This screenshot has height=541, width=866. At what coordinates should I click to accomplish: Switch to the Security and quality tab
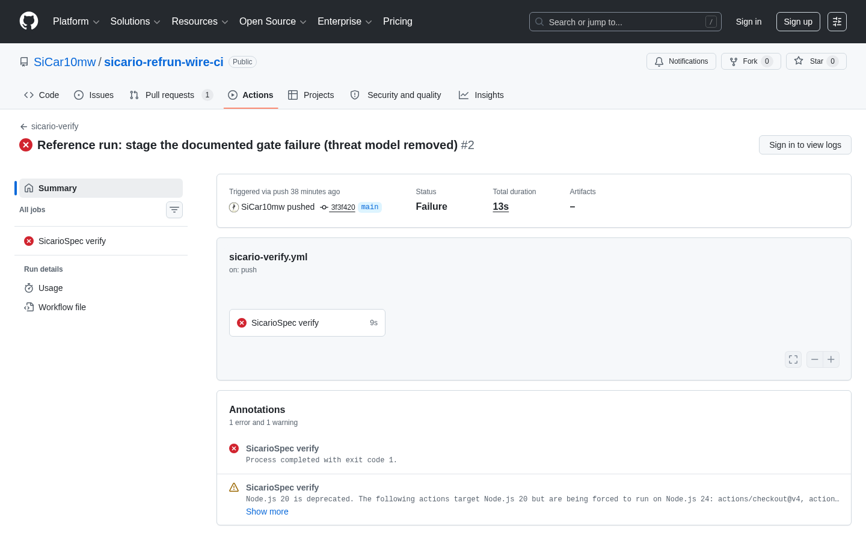tap(396, 95)
